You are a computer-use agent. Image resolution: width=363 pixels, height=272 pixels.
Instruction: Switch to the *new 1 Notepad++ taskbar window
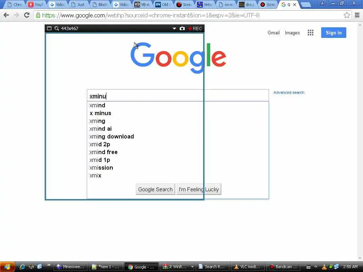point(106,267)
